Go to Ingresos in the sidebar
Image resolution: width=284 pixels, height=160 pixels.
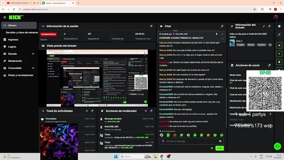click(13, 40)
